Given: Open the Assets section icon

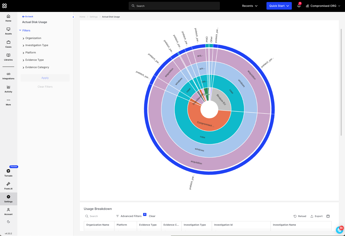Looking at the screenshot, I should pyautogui.click(x=8, y=31).
